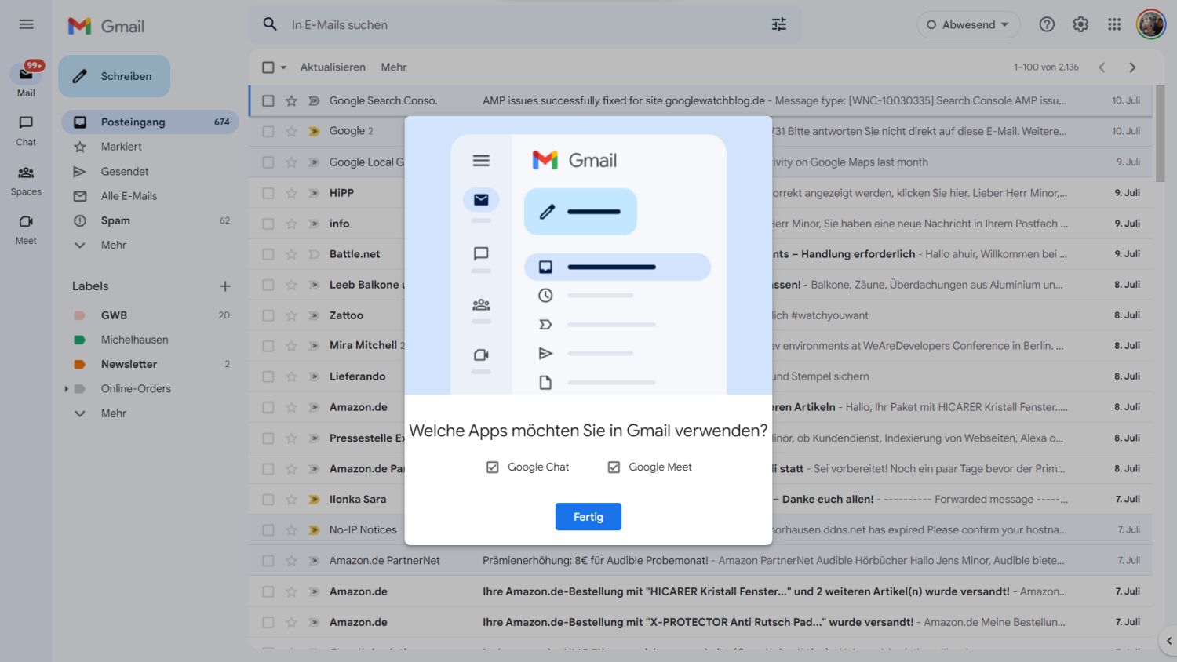
Task: Tick the select-all emails checkbox
Action: point(268,67)
